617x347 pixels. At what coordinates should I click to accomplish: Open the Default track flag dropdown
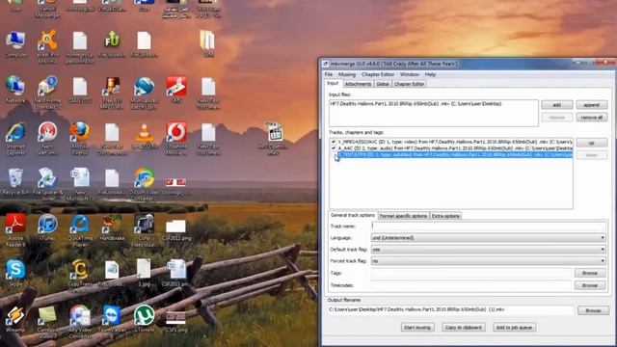(x=489, y=250)
